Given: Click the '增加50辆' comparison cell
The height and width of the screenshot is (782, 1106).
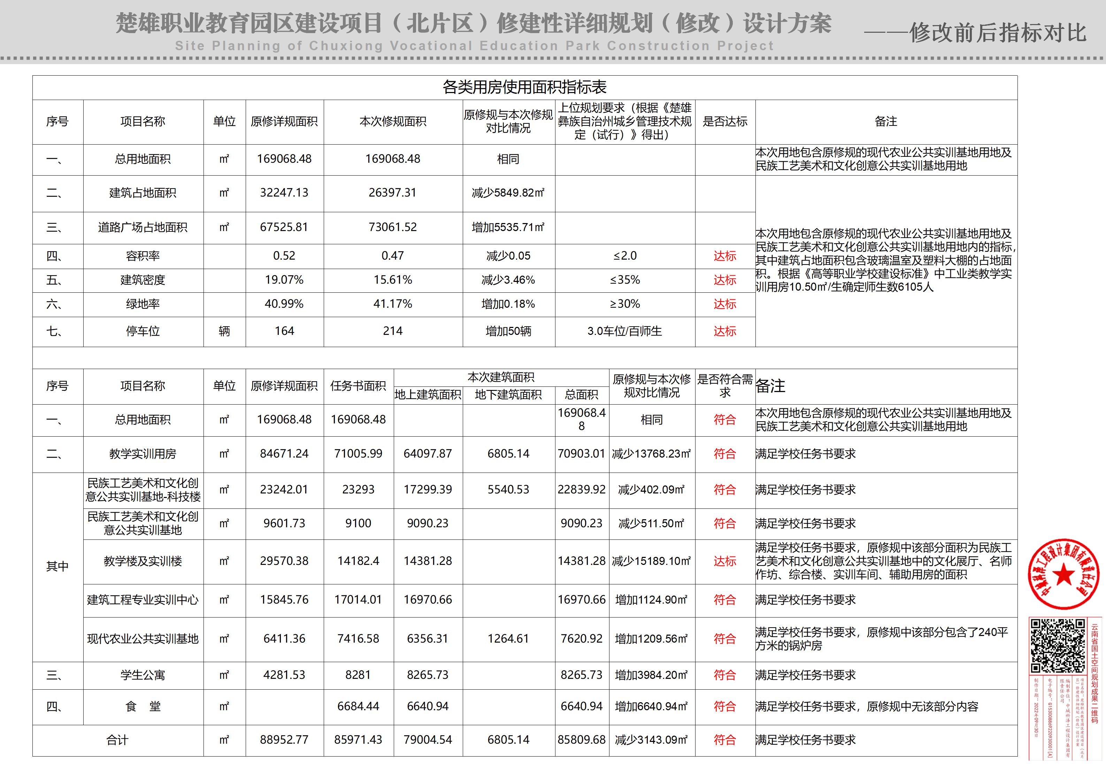Looking at the screenshot, I should (x=508, y=331).
